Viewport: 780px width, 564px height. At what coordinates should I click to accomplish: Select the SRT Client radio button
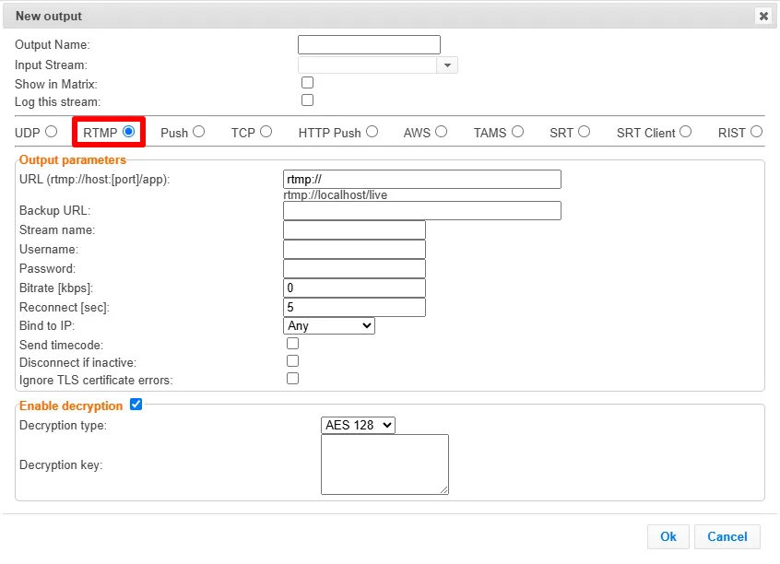[685, 132]
